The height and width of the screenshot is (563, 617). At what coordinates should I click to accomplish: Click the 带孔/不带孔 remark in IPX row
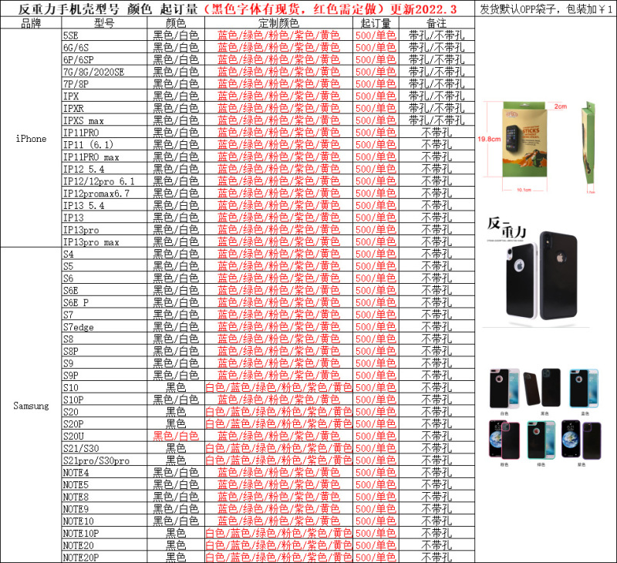(x=437, y=96)
